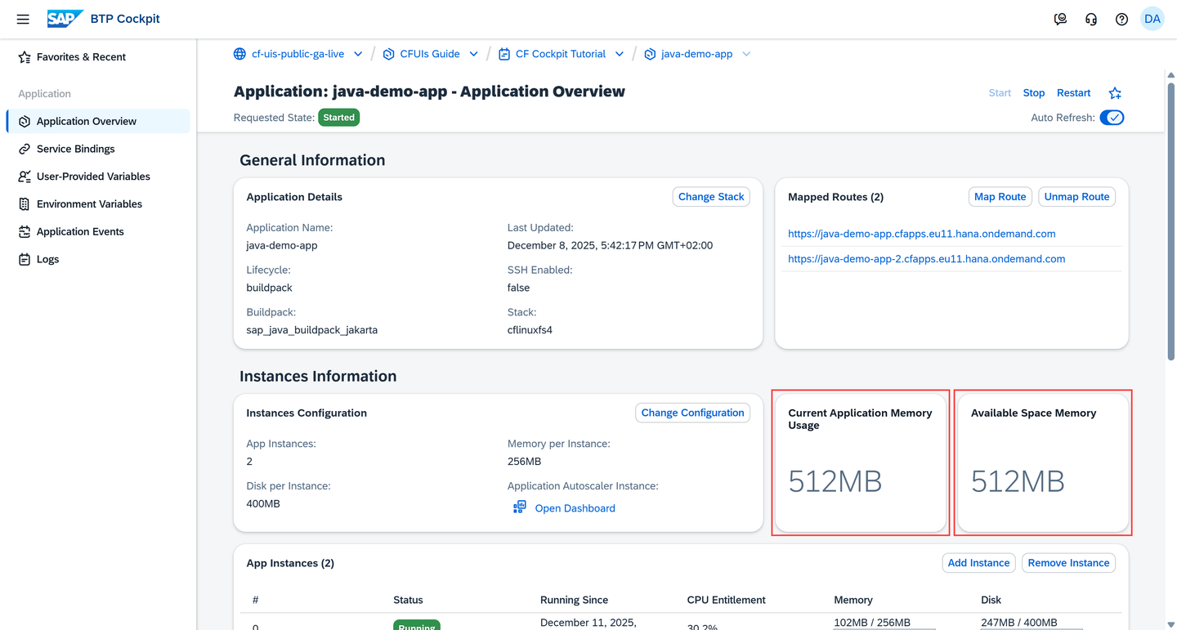The width and height of the screenshot is (1177, 630).
Task: Open User-Provided Variables page
Action: click(98, 176)
